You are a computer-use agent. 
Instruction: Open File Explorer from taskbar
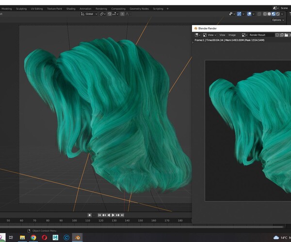coord(22,237)
